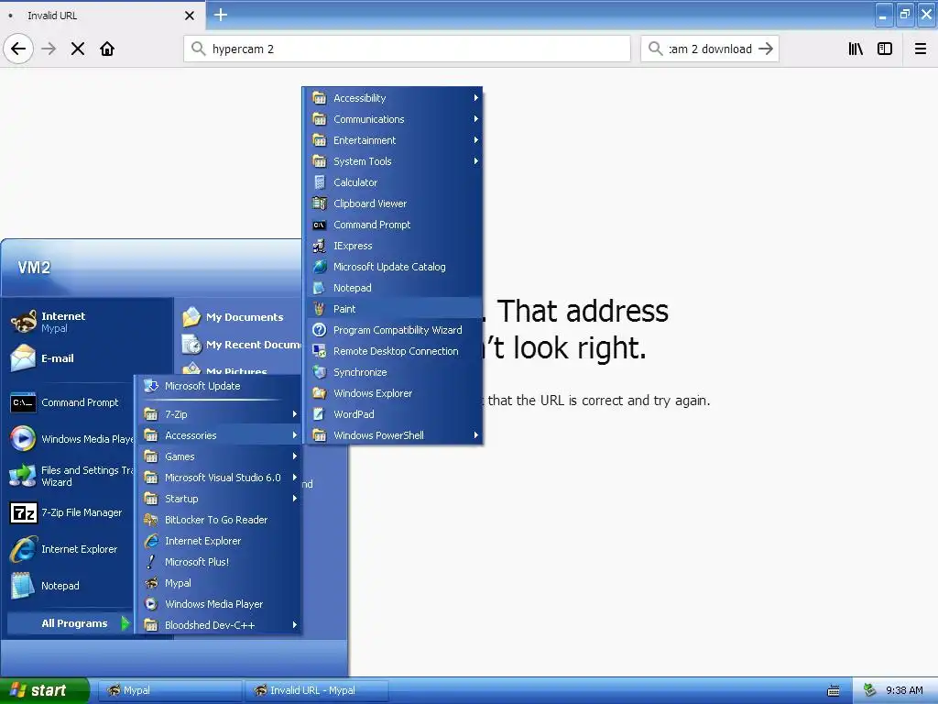
Task: Open the browser hamburger menu
Action: (921, 49)
